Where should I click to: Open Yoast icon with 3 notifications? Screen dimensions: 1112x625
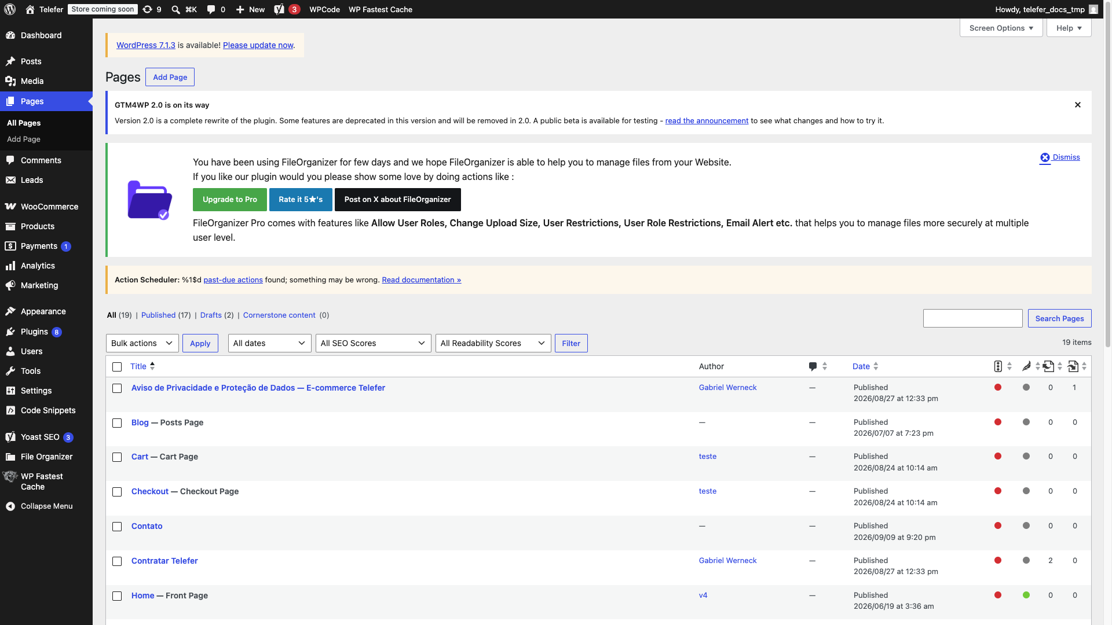click(287, 9)
